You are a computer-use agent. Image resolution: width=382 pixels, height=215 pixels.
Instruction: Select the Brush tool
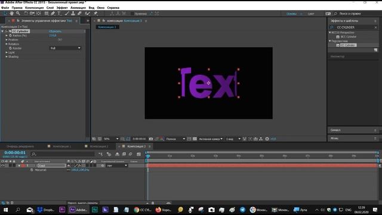(x=67, y=13)
